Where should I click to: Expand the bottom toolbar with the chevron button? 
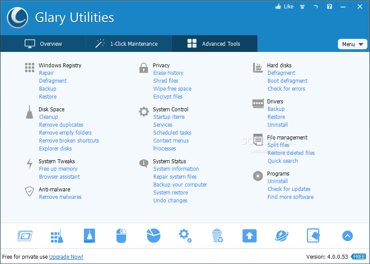pos(347,236)
